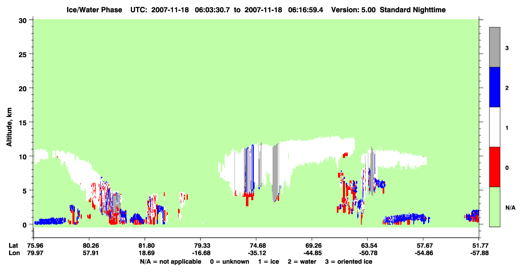532x273 pixels.
Task: Click the blue water color swatch
Action: coord(495,87)
